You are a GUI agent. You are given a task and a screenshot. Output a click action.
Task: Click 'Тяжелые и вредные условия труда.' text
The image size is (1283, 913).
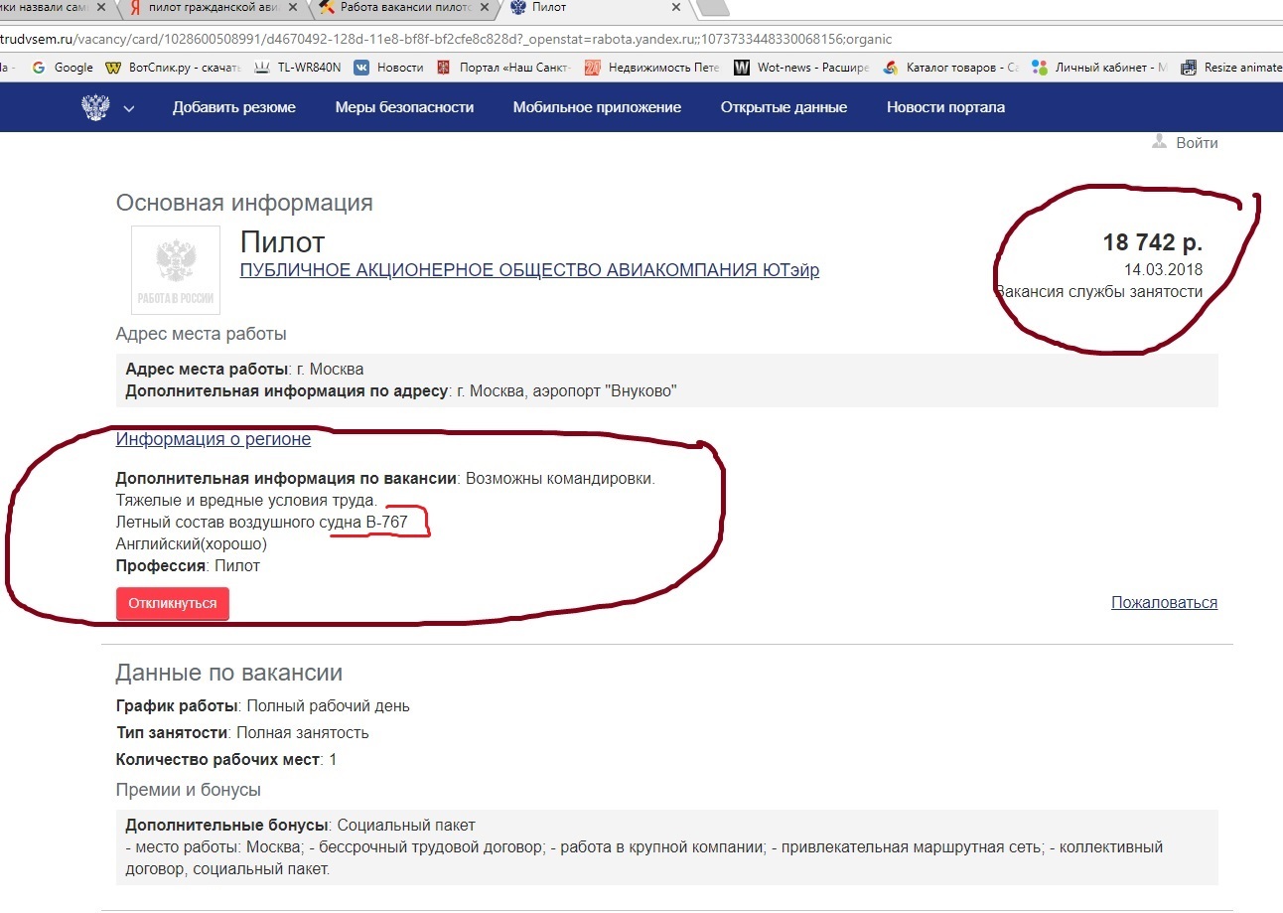pos(246,500)
